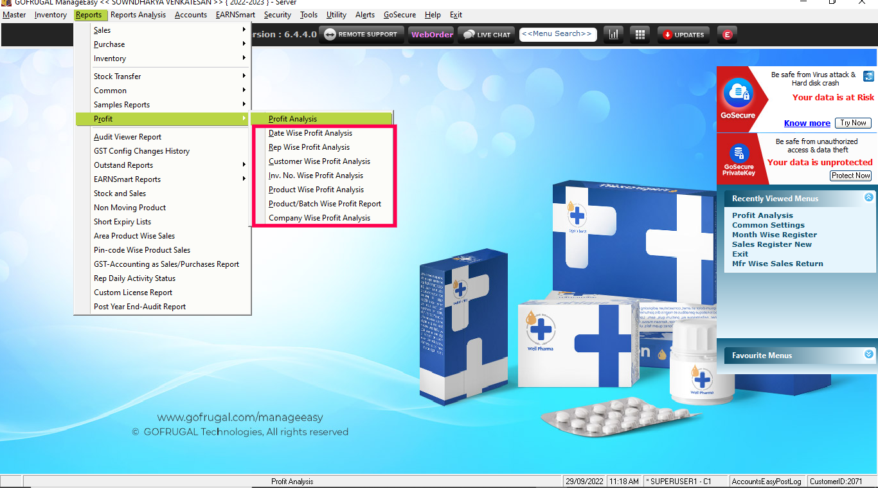The image size is (878, 488).
Task: Open Month Wise Register recent link
Action: point(775,235)
